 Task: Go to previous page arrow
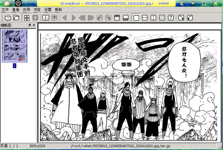[65, 18]
